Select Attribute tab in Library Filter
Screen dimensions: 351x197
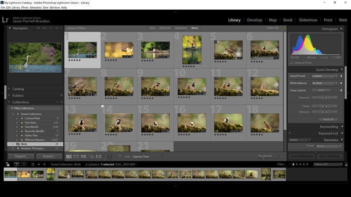click(165, 28)
